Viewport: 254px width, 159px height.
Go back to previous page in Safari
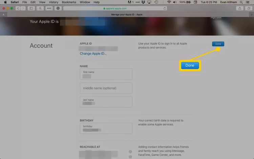pos(18,8)
